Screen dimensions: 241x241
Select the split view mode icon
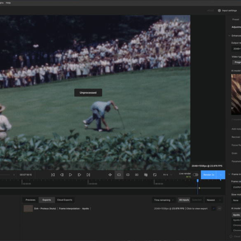[x=128, y=175]
